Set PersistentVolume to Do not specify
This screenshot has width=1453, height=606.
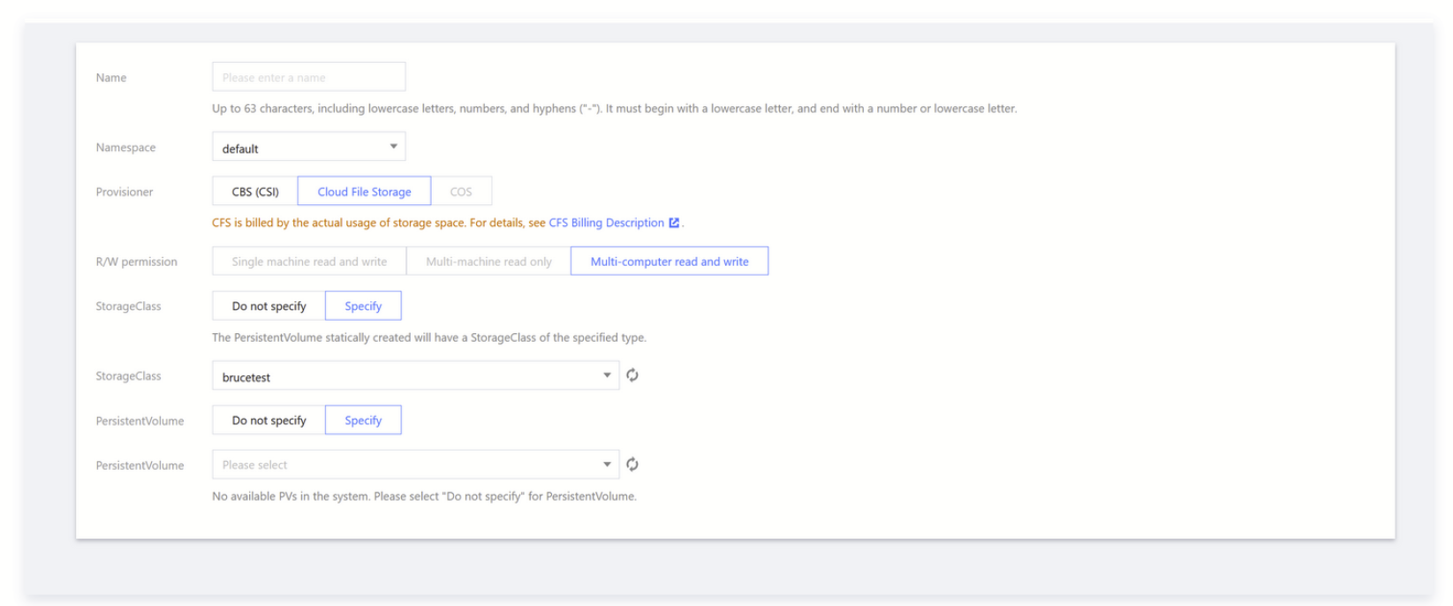[x=269, y=420]
